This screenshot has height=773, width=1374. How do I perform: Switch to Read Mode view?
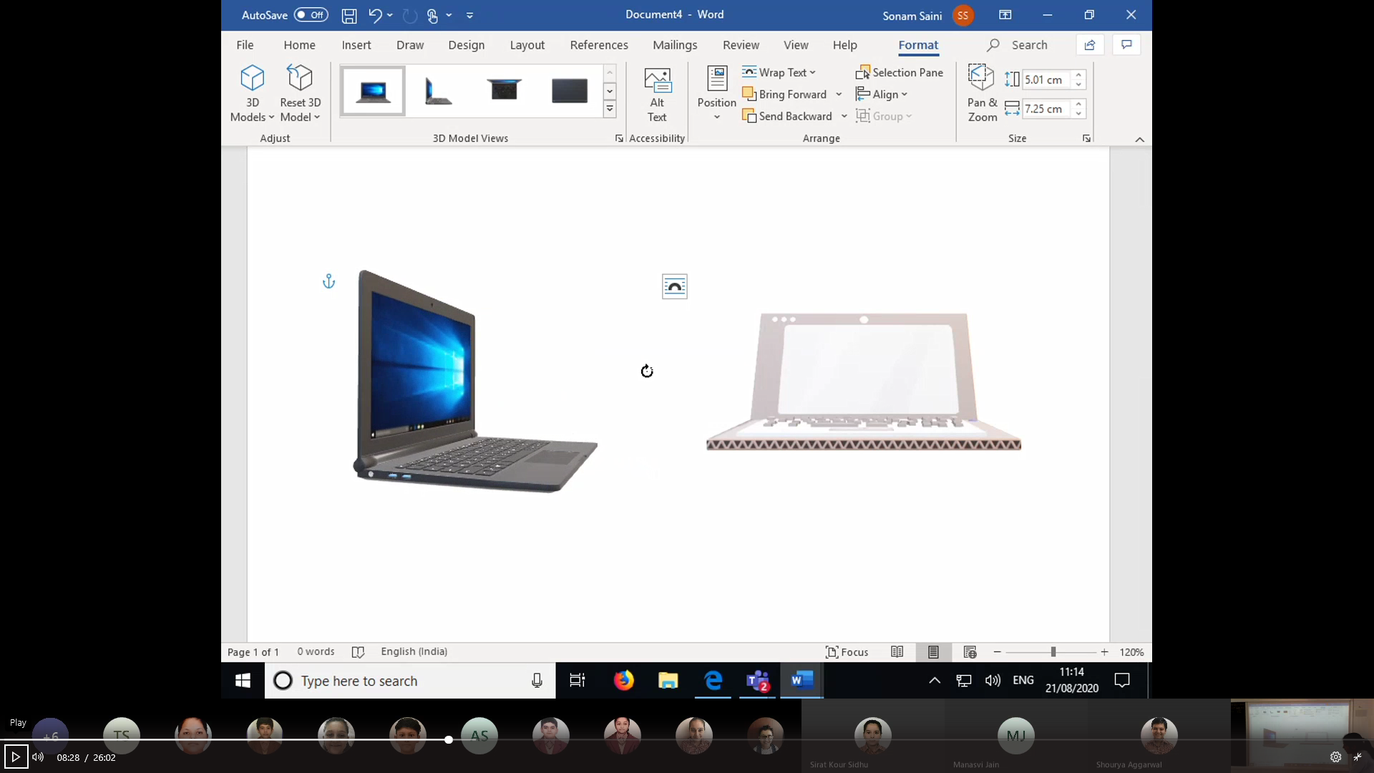point(897,652)
